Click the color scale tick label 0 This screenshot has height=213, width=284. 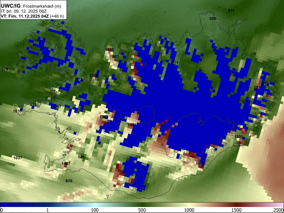(x=2, y=210)
